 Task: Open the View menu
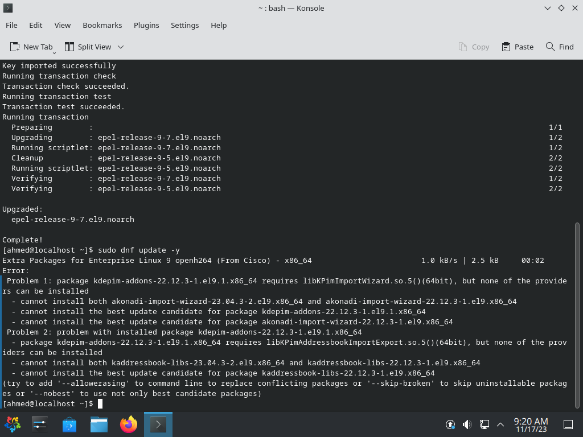63,25
